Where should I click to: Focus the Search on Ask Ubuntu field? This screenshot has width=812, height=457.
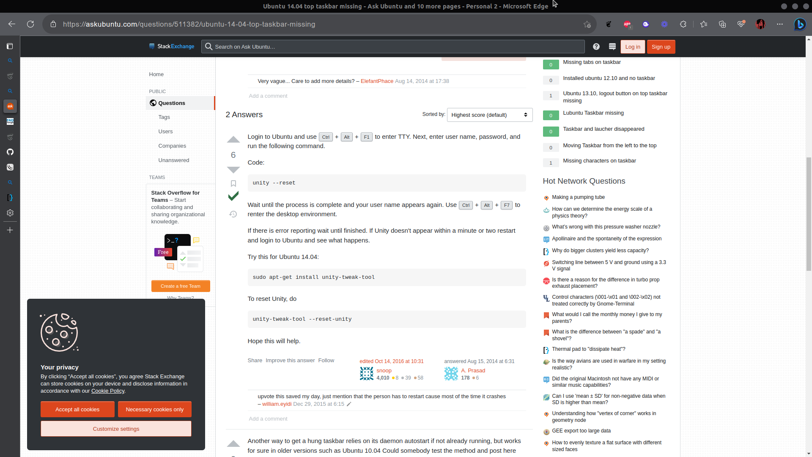click(393, 47)
